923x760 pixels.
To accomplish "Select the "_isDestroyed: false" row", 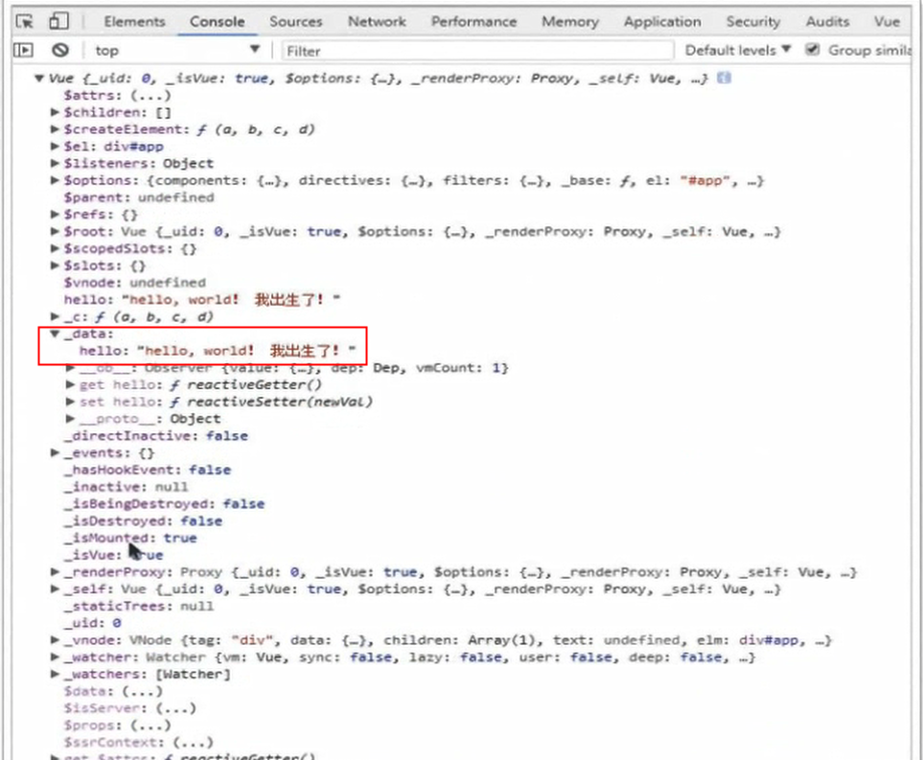I will (x=143, y=521).
